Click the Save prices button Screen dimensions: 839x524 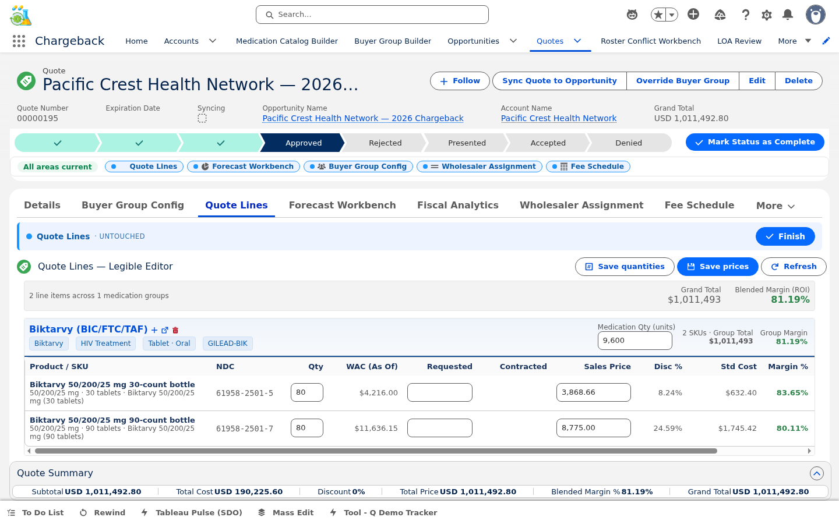pos(718,267)
